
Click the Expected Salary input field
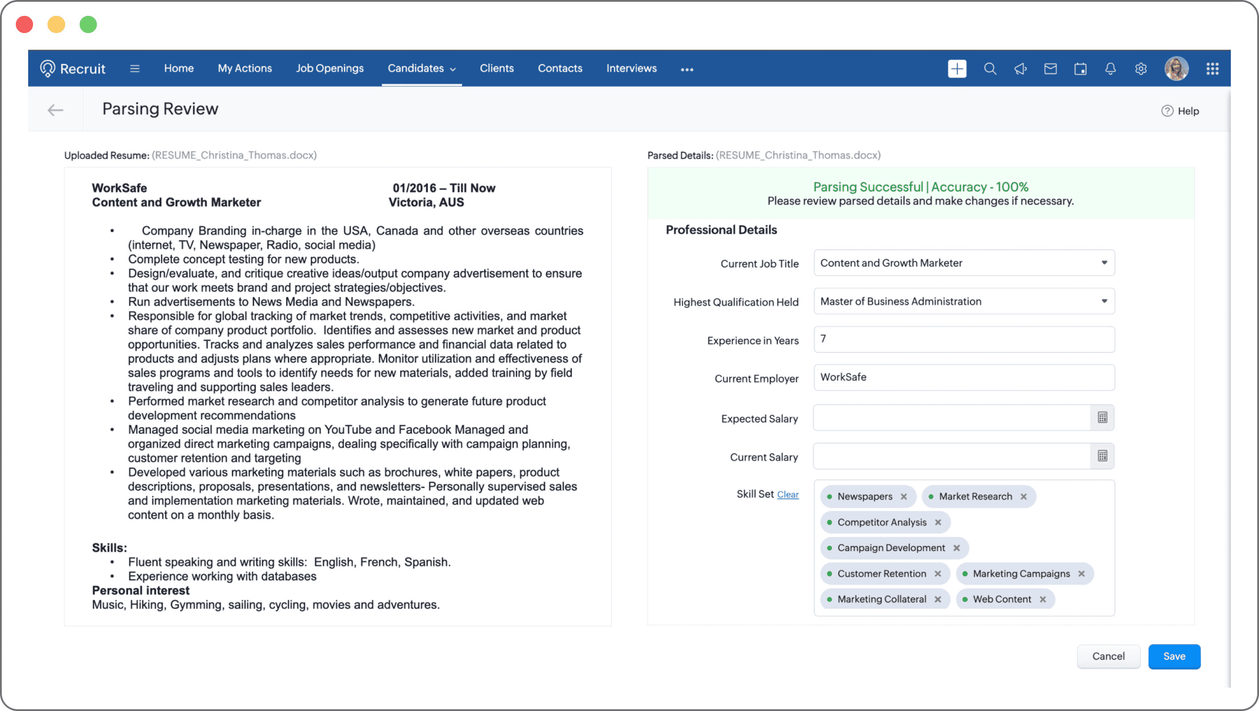click(x=952, y=417)
